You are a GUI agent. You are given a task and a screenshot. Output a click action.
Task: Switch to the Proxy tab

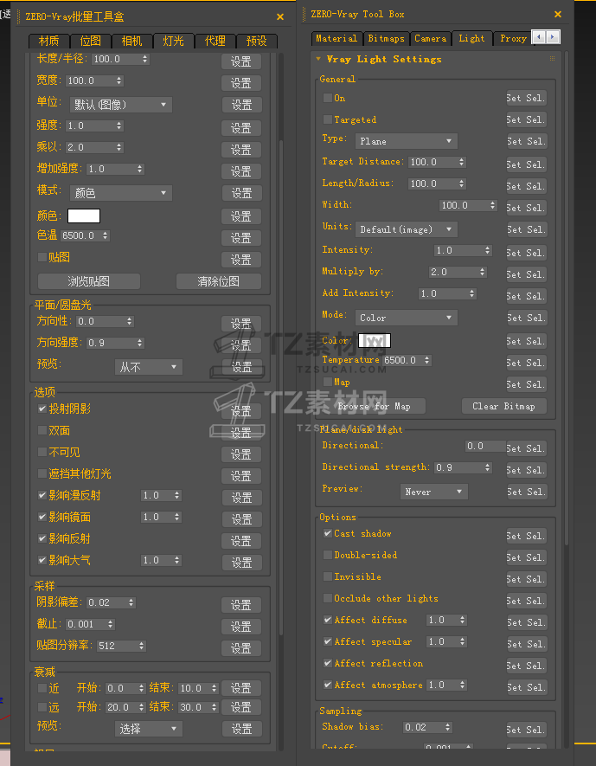pos(513,39)
